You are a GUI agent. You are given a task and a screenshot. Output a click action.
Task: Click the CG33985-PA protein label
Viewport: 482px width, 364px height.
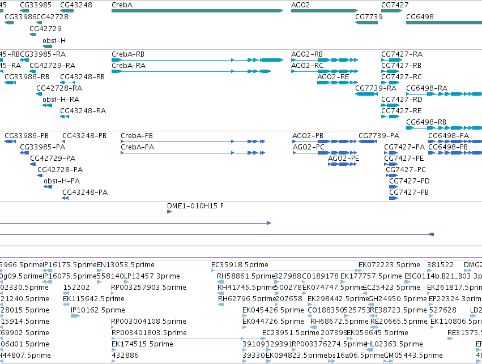point(42,147)
